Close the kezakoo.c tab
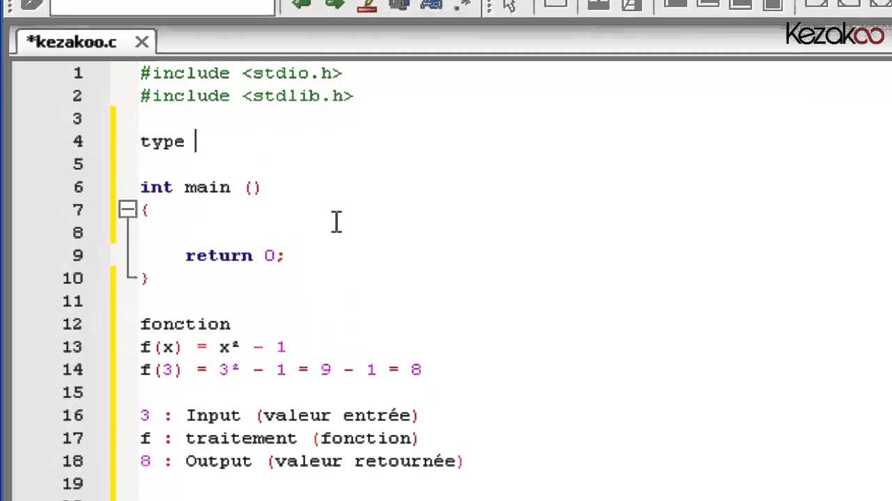 pyautogui.click(x=141, y=42)
